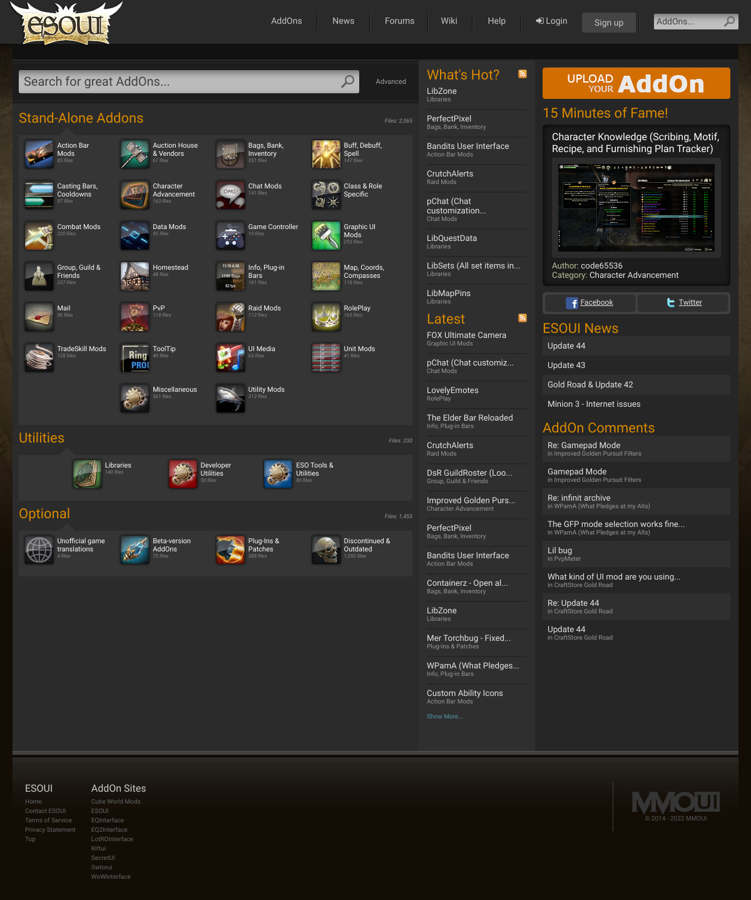Image resolution: width=751 pixels, height=900 pixels.
Task: Click the Action Bar Mods category icon
Action: click(x=39, y=155)
